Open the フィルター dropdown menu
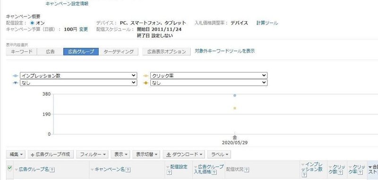Screen dimensions: 378x180 [x=92, y=154]
